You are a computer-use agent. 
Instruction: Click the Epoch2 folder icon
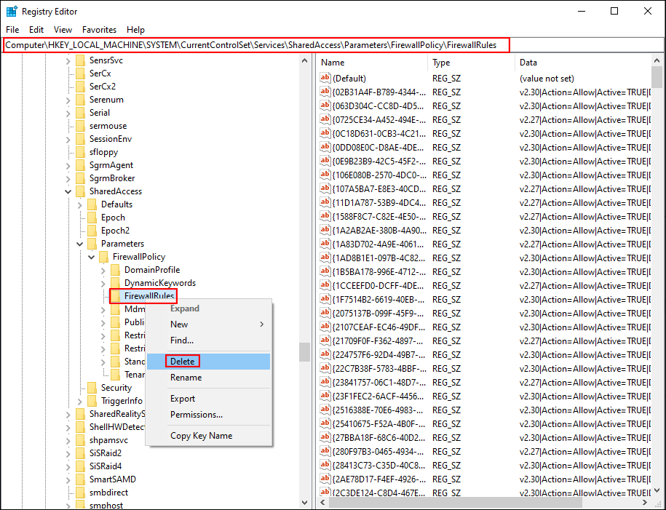(x=92, y=231)
